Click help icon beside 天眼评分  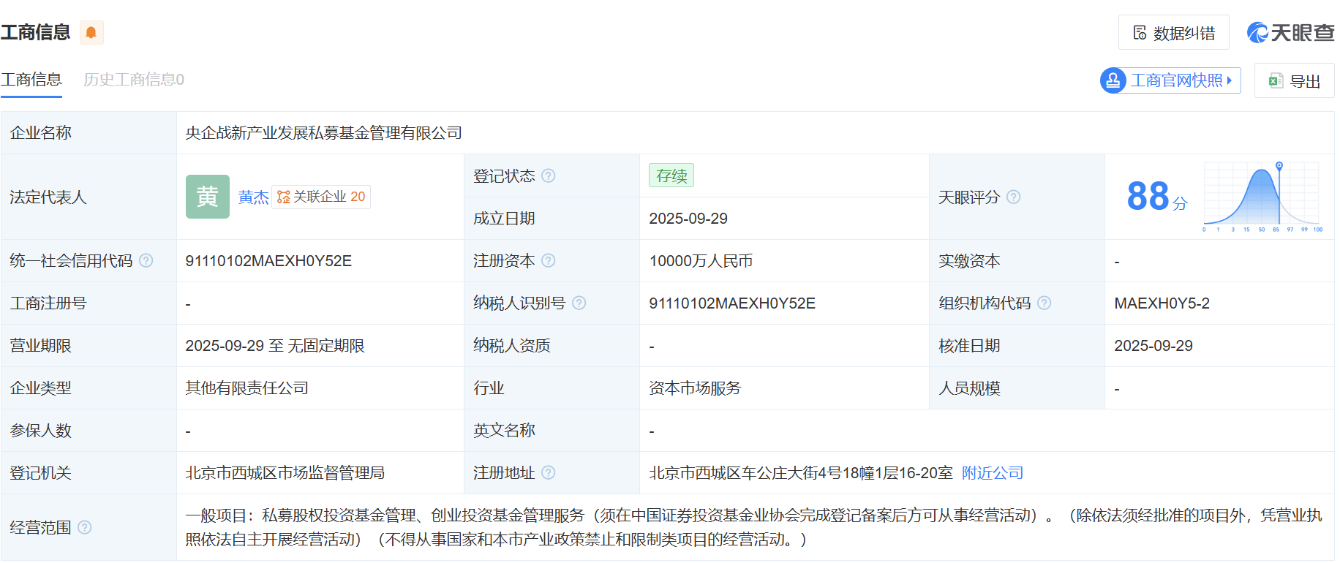point(1014,197)
